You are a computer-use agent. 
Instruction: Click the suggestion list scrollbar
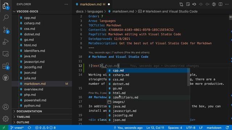(188, 77)
